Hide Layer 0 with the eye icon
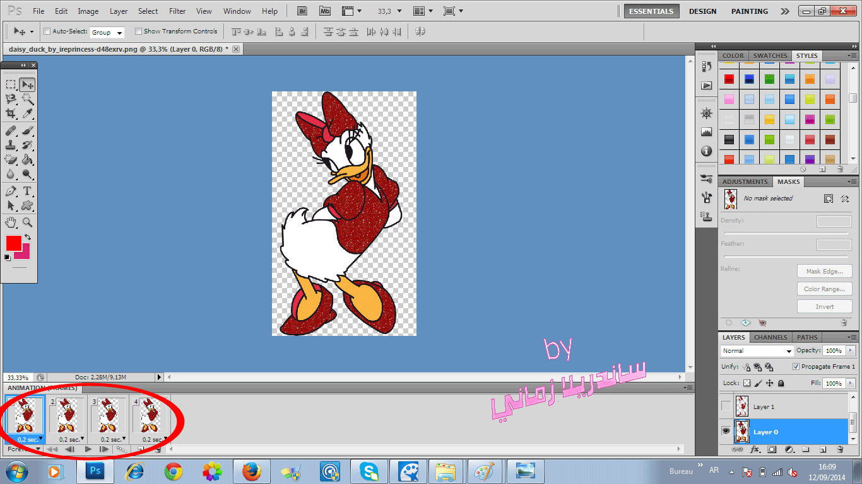 tap(726, 432)
